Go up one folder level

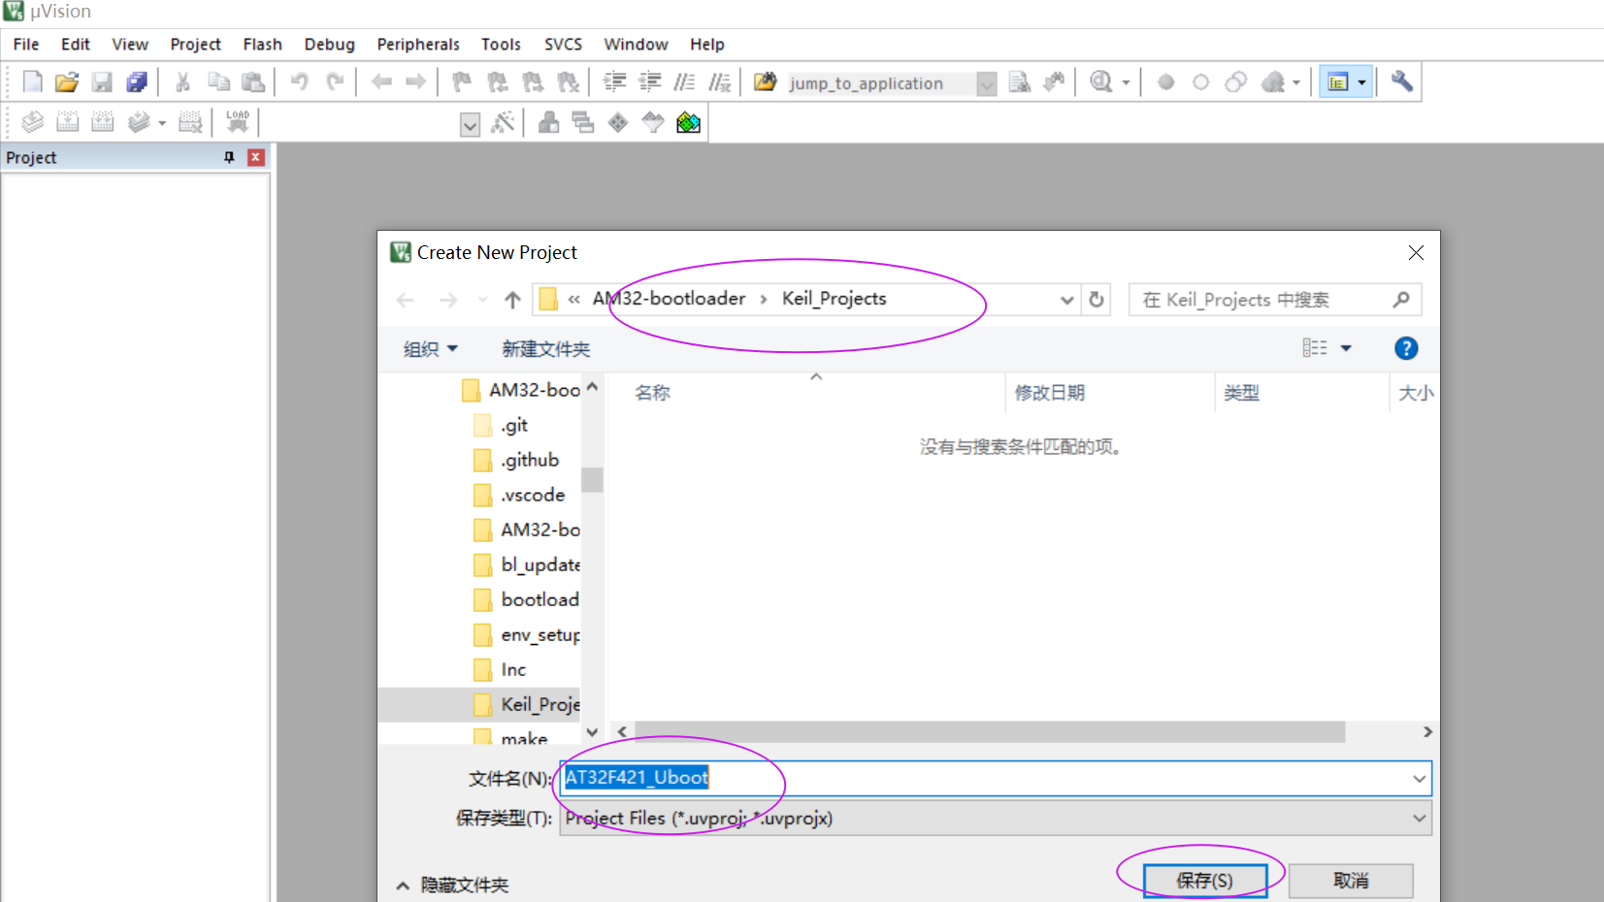pos(512,300)
